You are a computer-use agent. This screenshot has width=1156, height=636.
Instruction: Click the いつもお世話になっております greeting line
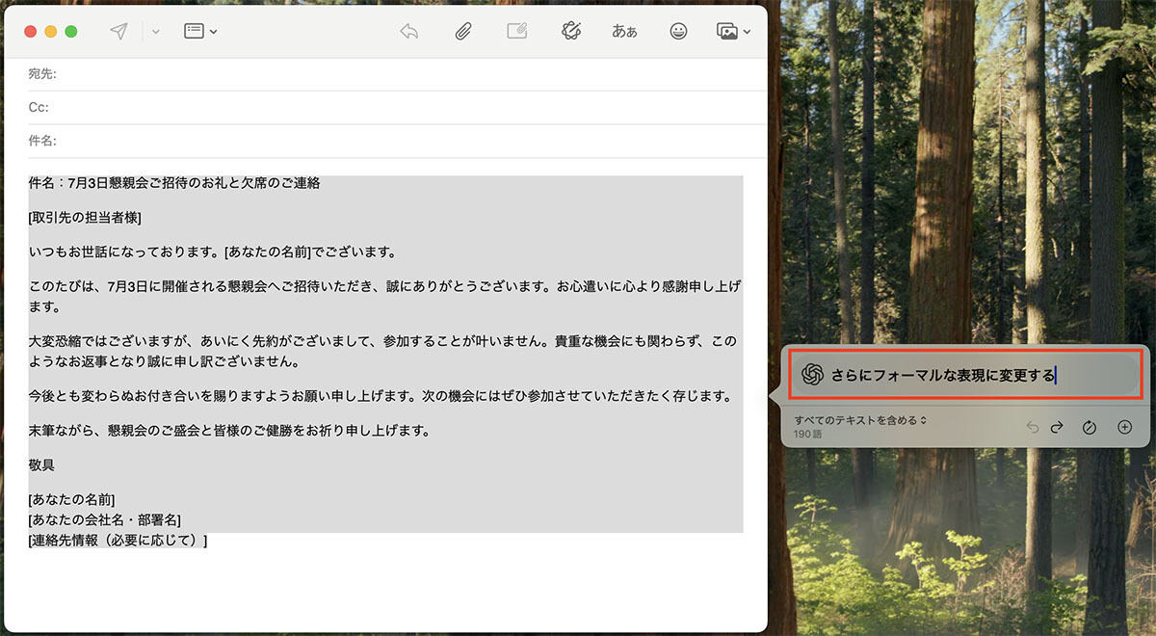(x=212, y=252)
